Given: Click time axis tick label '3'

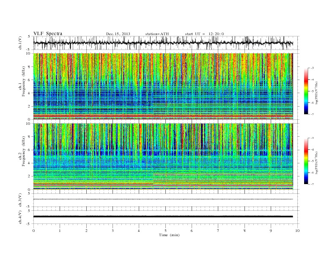Looking at the screenshot, I should pos(113,231).
